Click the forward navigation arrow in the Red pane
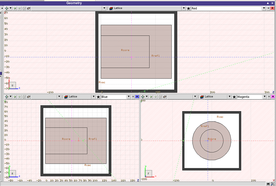276x186 pixels. (x=19, y=8)
